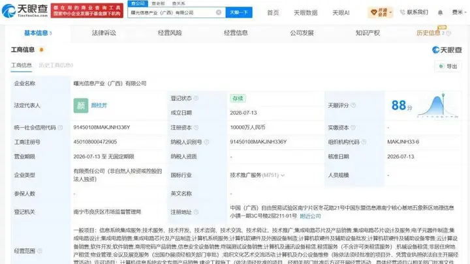The height and width of the screenshot is (264, 470).
Task: Click the 南宁市良庆区市场监督管理局 registration authority
Action: pos(107,212)
